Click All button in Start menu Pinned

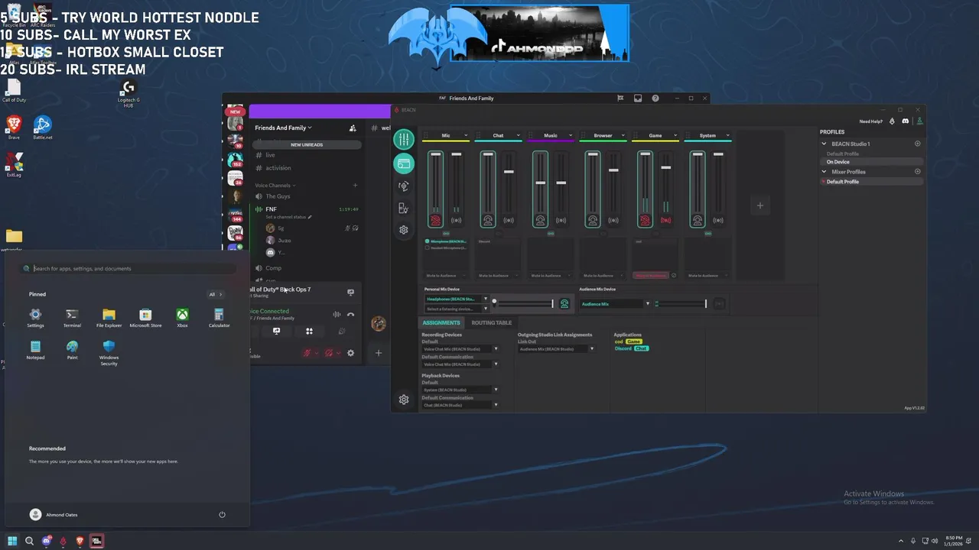pos(216,294)
